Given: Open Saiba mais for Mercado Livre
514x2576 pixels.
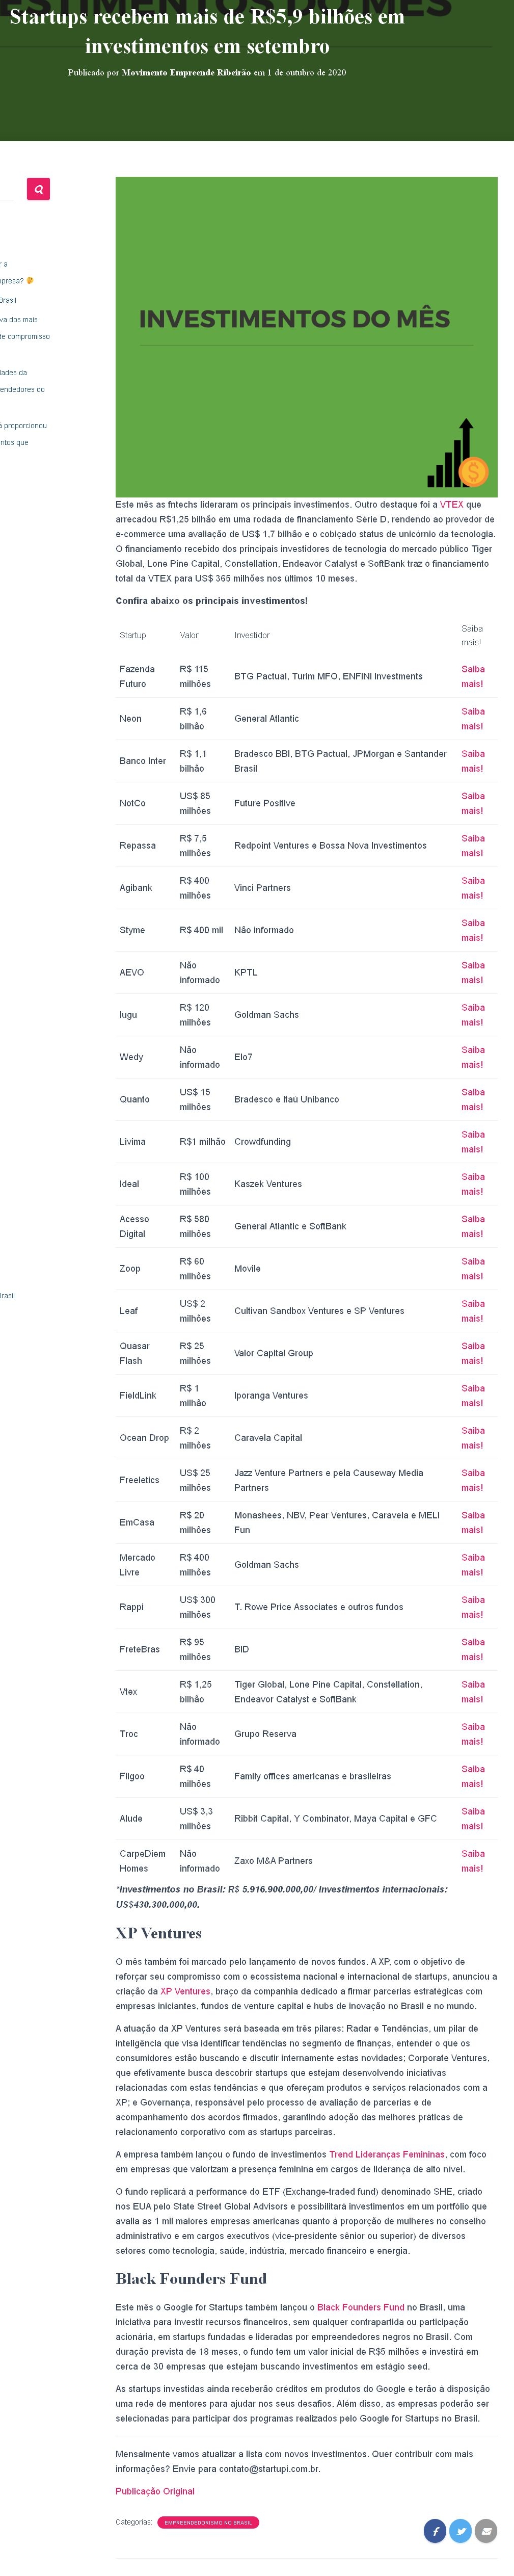Looking at the screenshot, I should click(472, 1564).
